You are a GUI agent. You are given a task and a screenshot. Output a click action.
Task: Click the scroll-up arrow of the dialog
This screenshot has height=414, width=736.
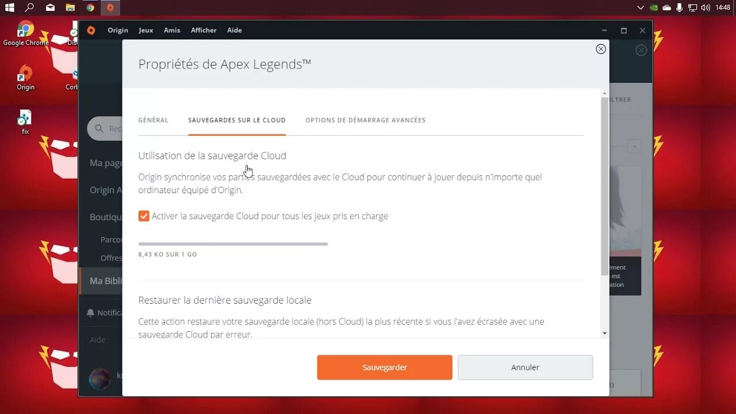coord(604,93)
